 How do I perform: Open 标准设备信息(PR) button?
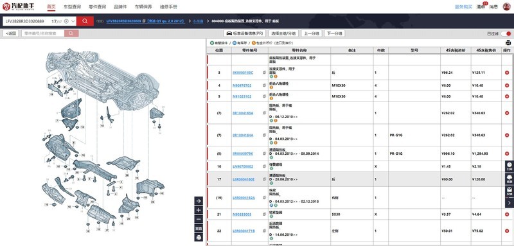click(x=244, y=33)
